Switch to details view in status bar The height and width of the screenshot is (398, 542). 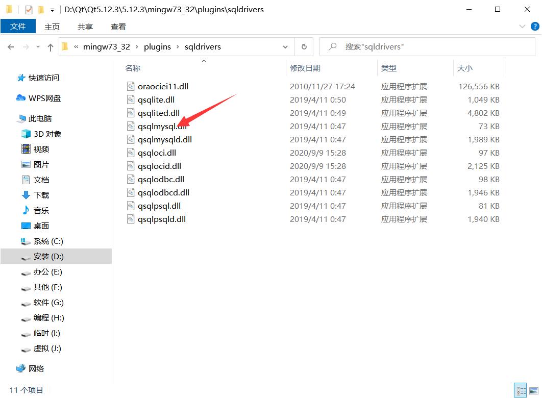(521, 390)
